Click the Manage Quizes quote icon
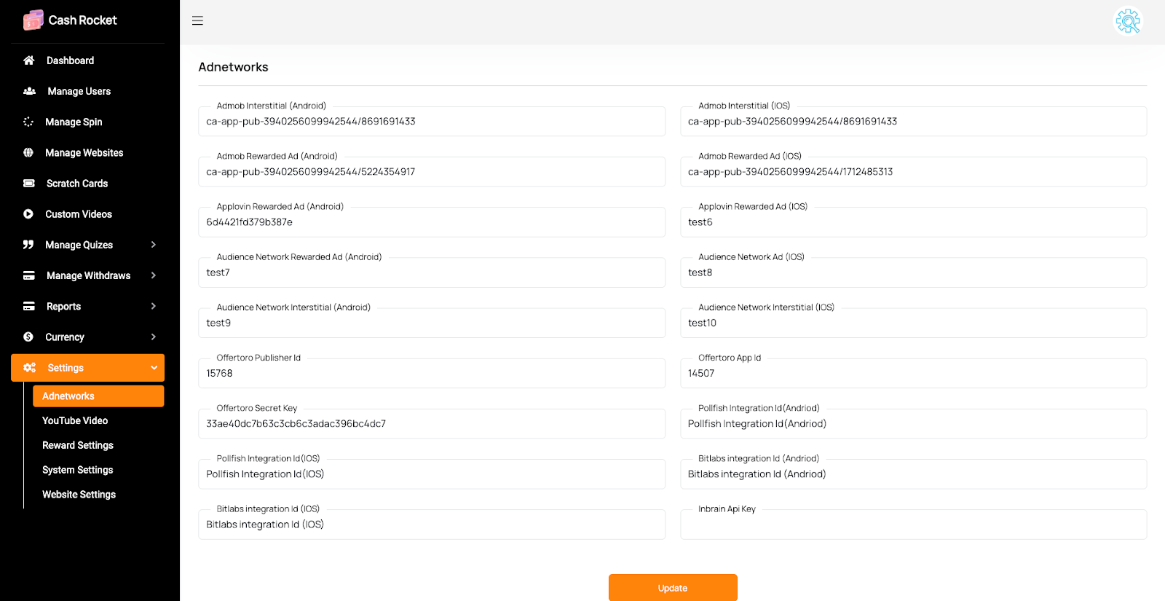The image size is (1165, 601). pos(28,245)
